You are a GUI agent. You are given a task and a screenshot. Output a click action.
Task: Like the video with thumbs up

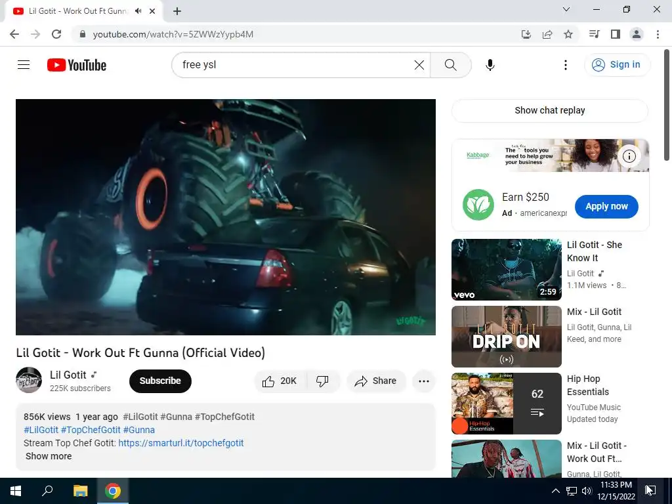pyautogui.click(x=280, y=381)
